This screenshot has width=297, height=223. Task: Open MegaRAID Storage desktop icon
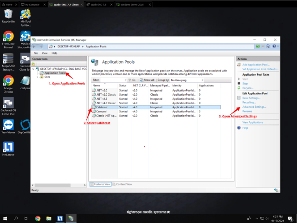[8, 62]
